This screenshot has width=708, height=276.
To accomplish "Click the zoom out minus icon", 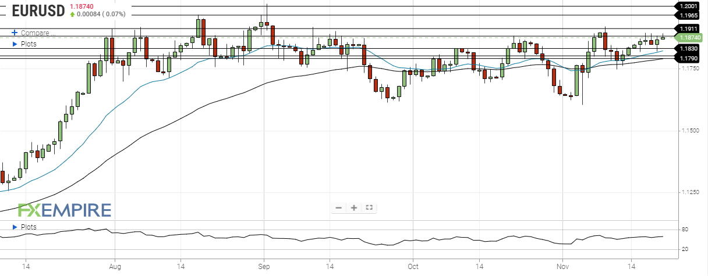I will (x=339, y=207).
